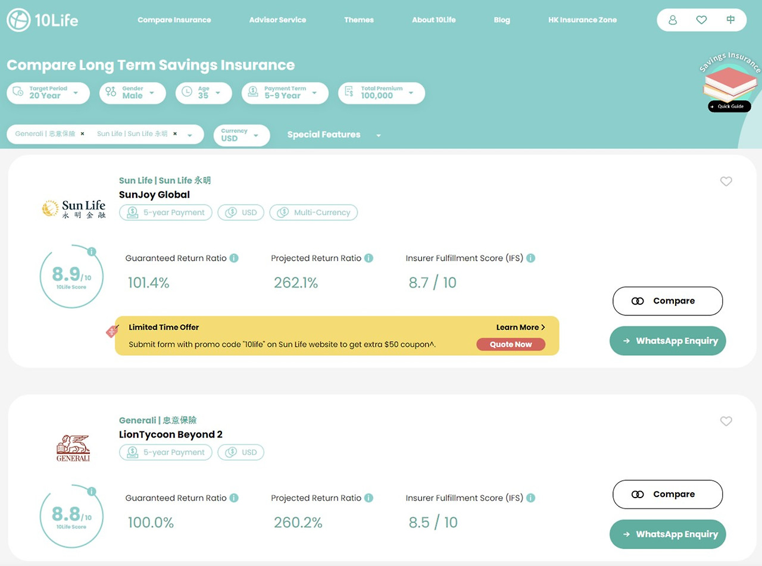
Task: Remove the Generali insurer filter chip
Action: pos(82,134)
